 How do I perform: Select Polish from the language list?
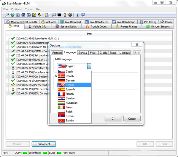(74, 112)
